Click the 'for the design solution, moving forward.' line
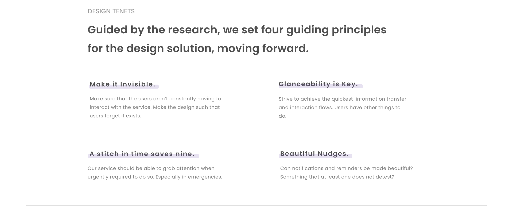513x214 pixels. click(x=198, y=49)
